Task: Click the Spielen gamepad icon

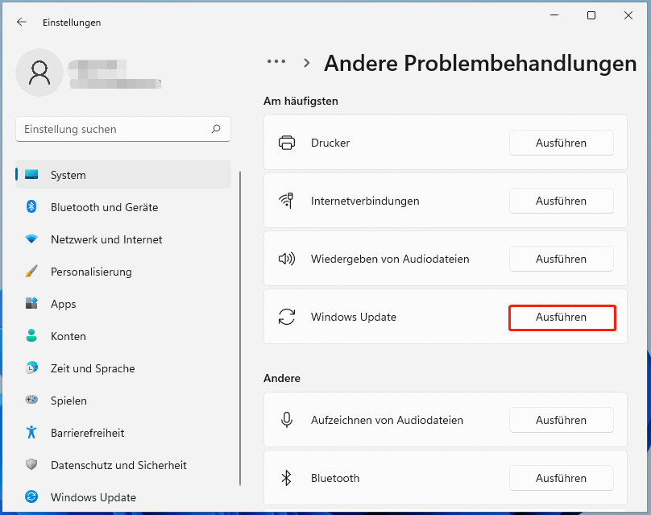Action: tap(31, 400)
